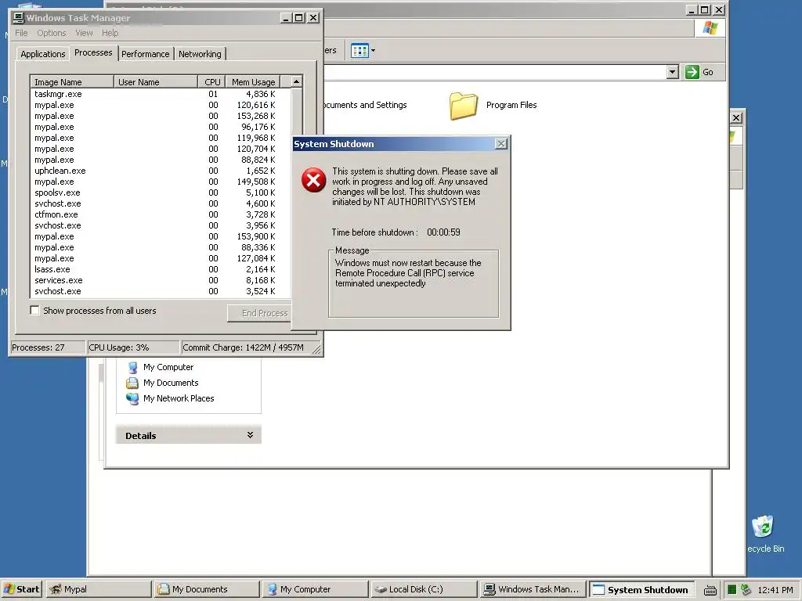Screen dimensions: 802x601
Task: Click the red error icon in System Shutdown
Action: pyautogui.click(x=313, y=181)
